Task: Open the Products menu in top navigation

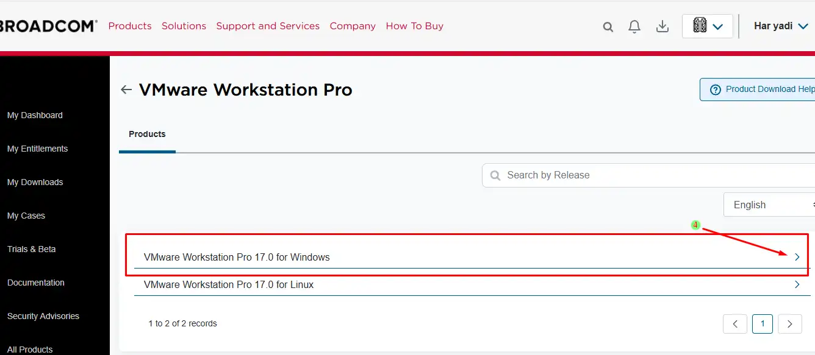Action: click(x=130, y=26)
